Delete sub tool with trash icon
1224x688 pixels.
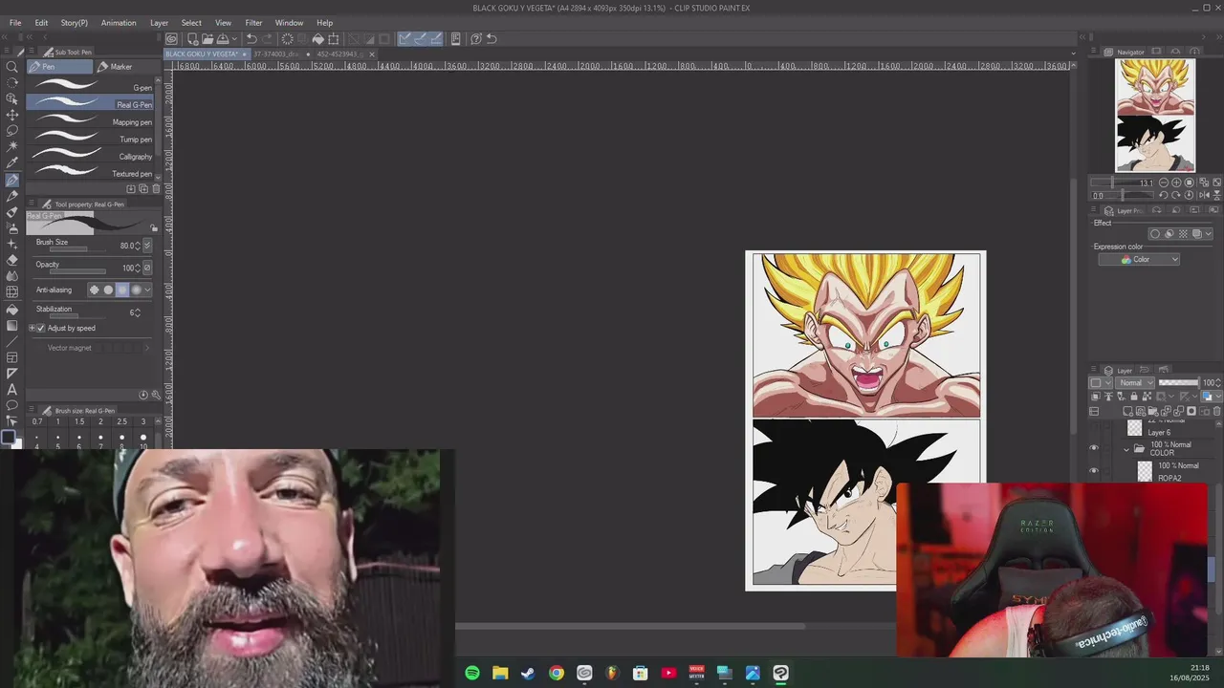156,188
